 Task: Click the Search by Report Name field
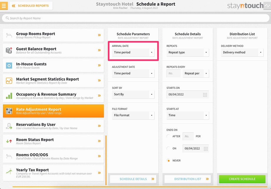pyautogui.click(x=135, y=18)
